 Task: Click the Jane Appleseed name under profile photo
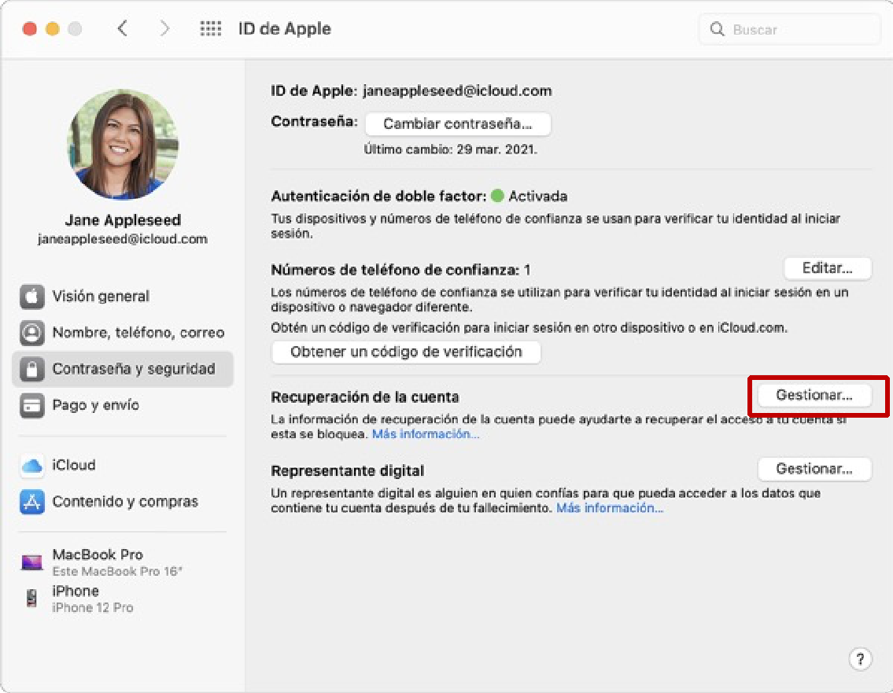(x=123, y=219)
